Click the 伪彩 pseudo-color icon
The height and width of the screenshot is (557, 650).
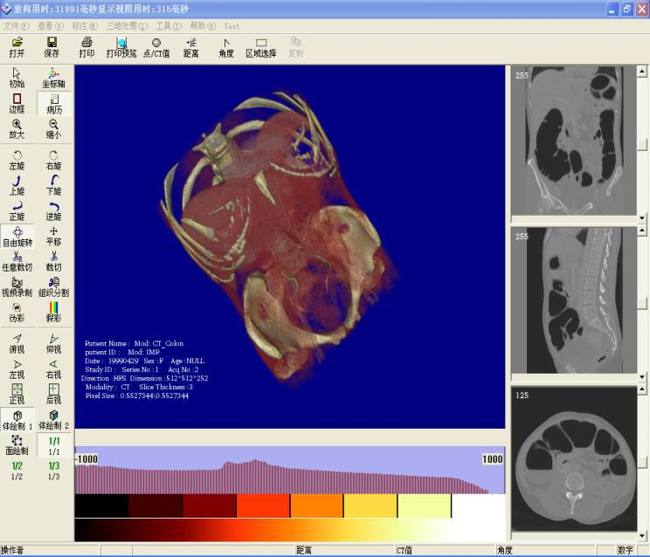click(17, 313)
